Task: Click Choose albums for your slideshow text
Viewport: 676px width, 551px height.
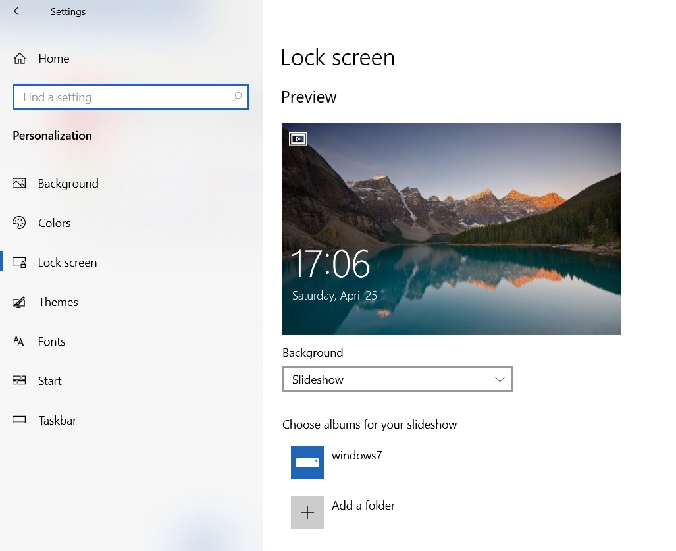Action: pos(369,425)
